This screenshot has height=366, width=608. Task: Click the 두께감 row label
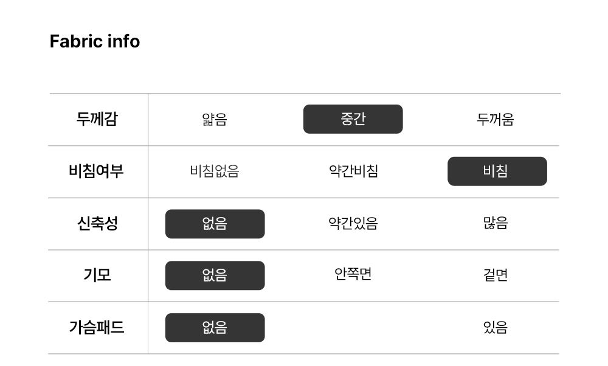click(97, 119)
